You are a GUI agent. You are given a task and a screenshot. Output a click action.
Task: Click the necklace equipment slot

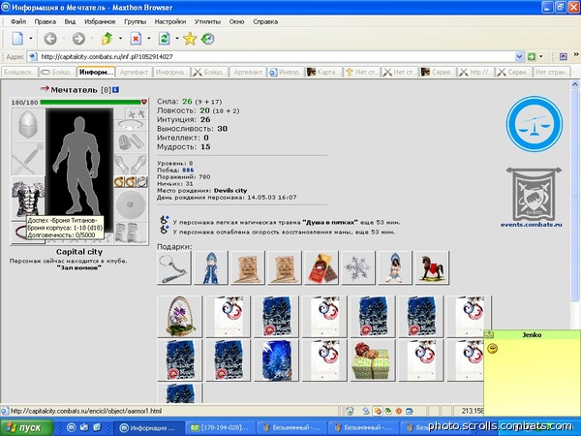(x=131, y=125)
